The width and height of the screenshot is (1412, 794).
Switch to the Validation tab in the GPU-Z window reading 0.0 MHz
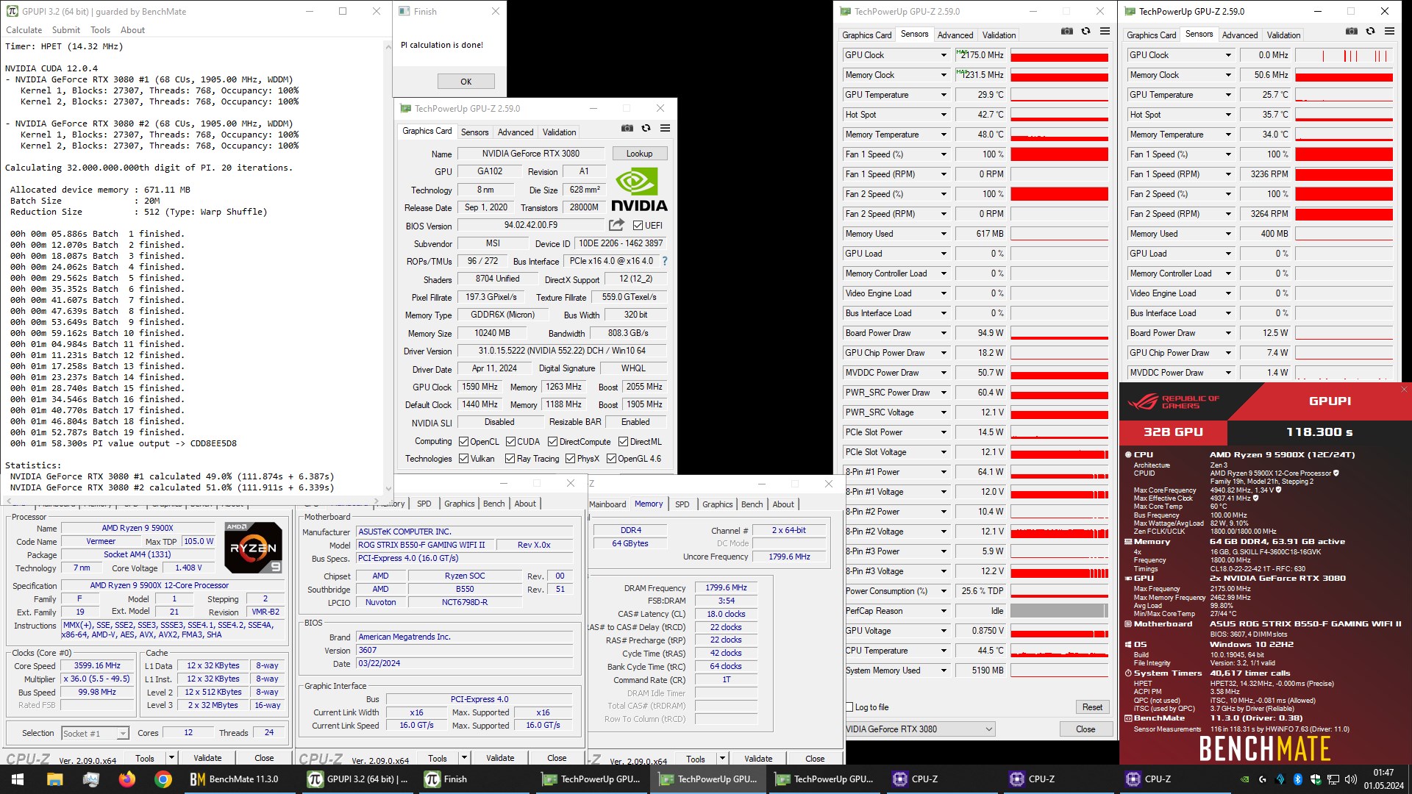click(1283, 35)
